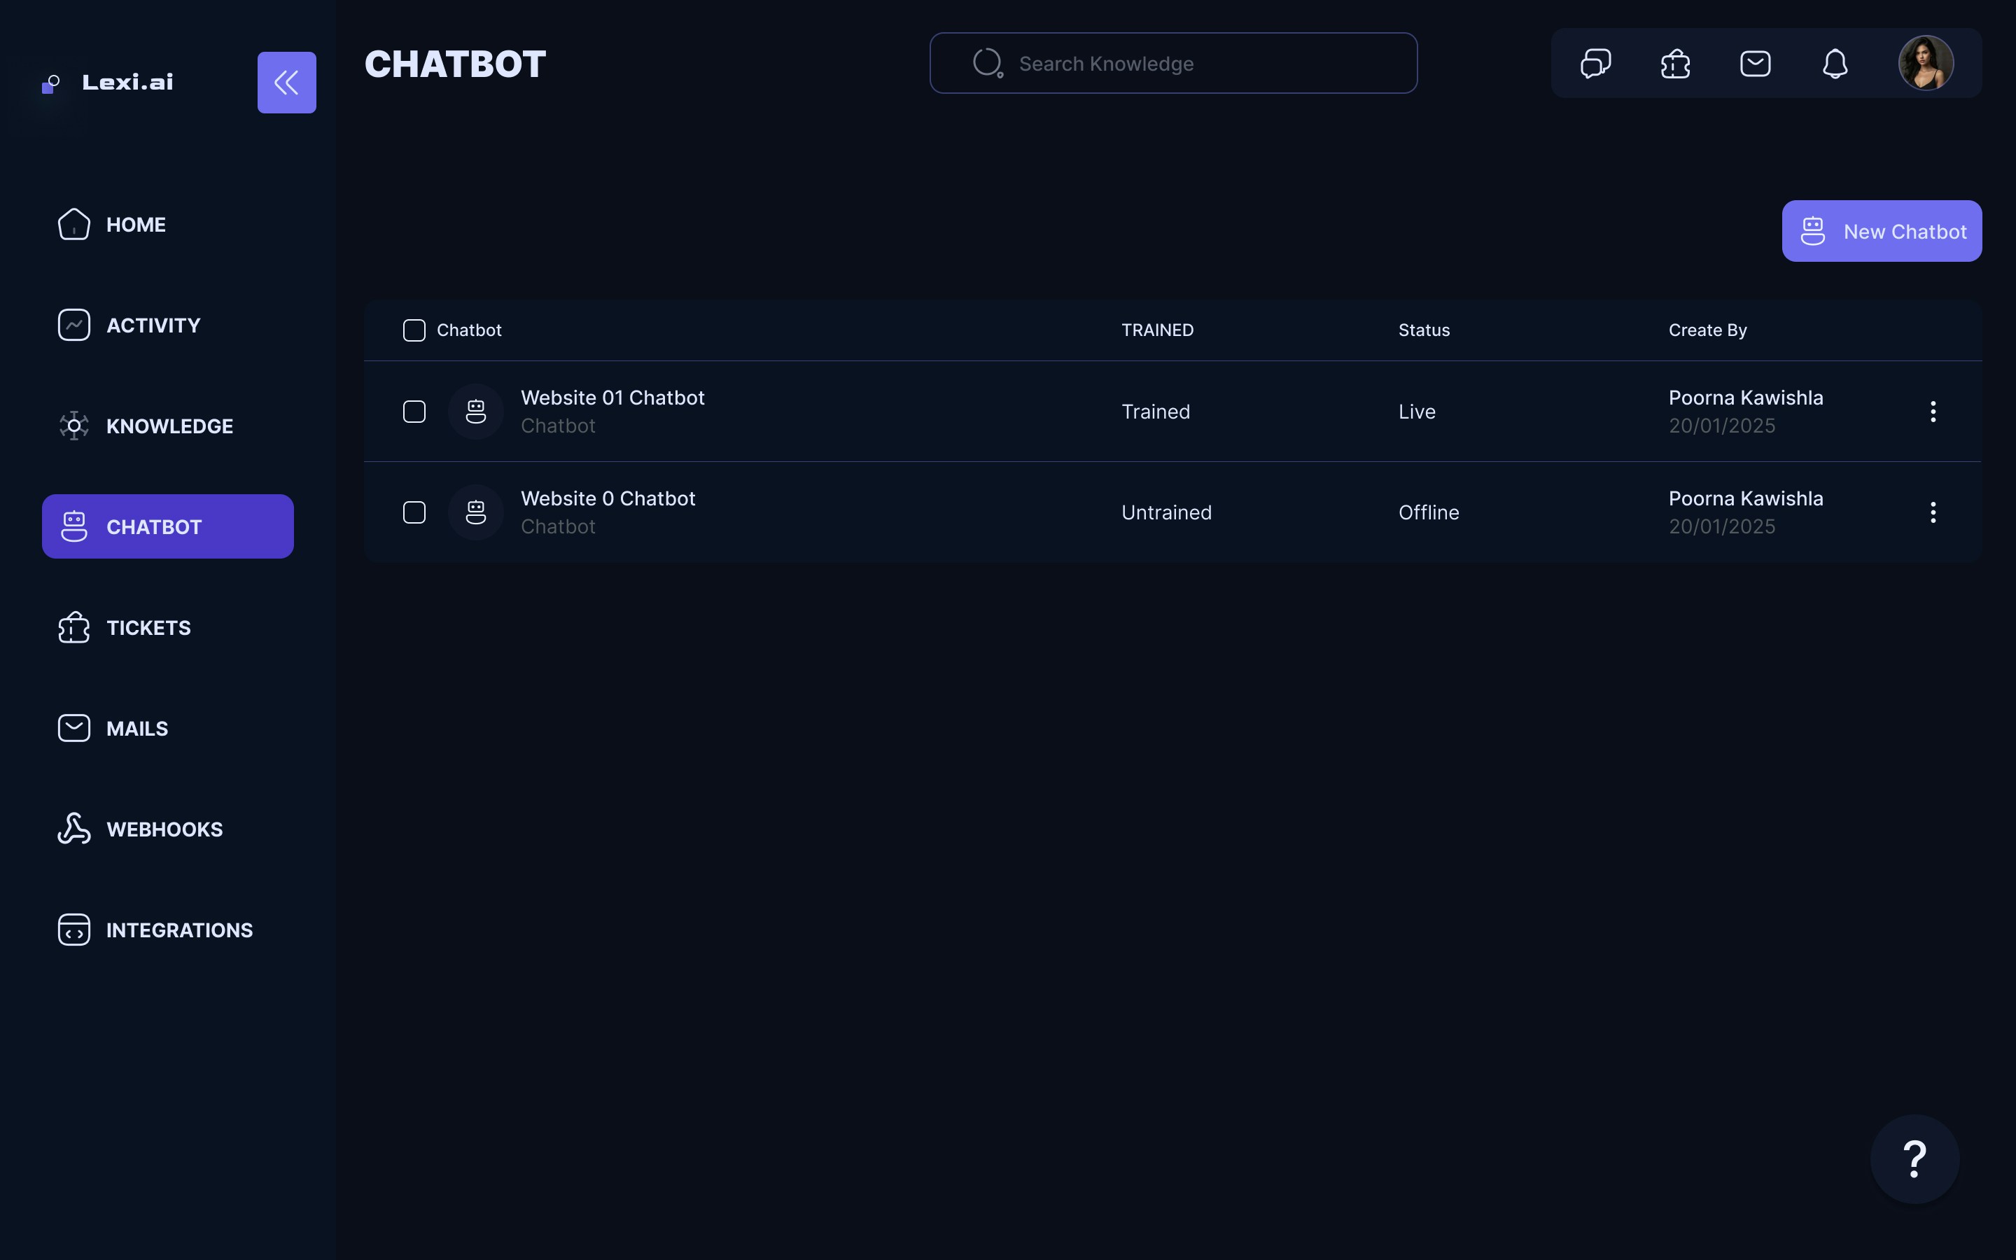This screenshot has height=1260, width=2016.
Task: Open the mail icon in top bar
Action: [x=1756, y=63]
